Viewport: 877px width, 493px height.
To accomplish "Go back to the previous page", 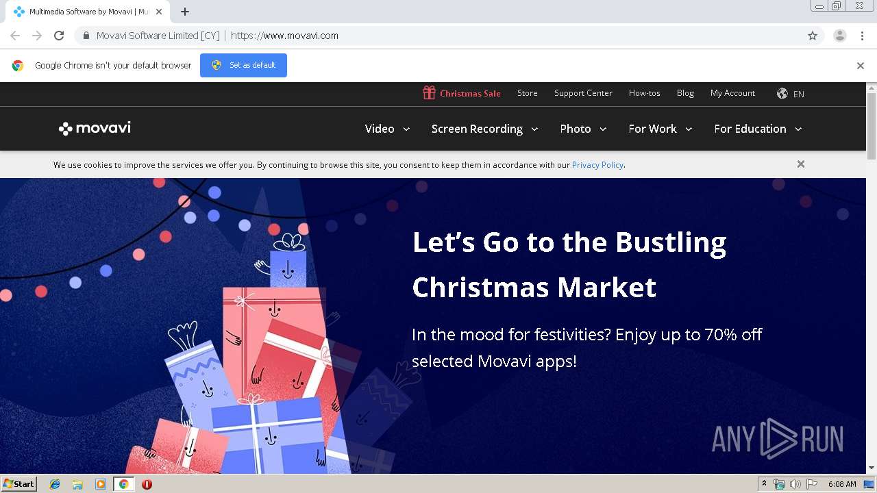I will pyautogui.click(x=15, y=36).
